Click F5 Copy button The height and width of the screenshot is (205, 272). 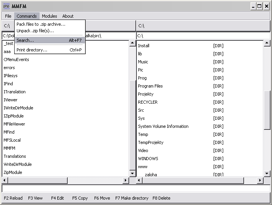coord(80,198)
